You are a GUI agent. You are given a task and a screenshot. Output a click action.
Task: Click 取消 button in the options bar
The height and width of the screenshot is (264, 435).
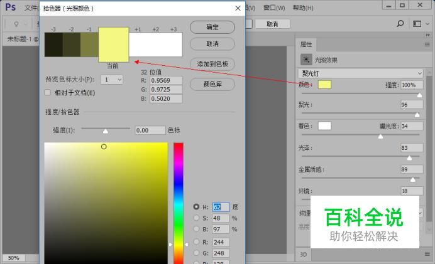coord(272,24)
